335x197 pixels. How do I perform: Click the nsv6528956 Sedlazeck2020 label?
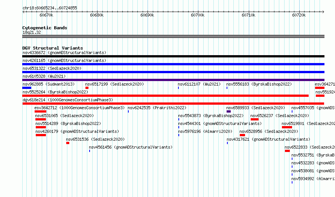point(269,131)
